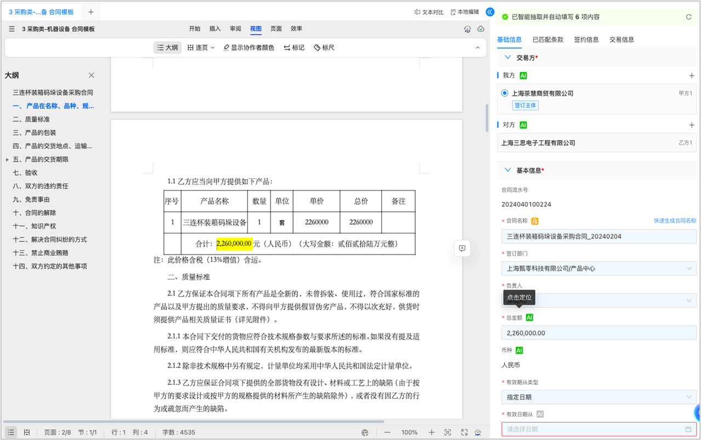701x440 pixels.
Task: Enter fullscreen using the expand icon
Action: tap(464, 432)
